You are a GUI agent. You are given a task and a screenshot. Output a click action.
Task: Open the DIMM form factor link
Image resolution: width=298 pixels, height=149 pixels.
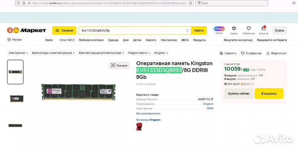point(210,109)
